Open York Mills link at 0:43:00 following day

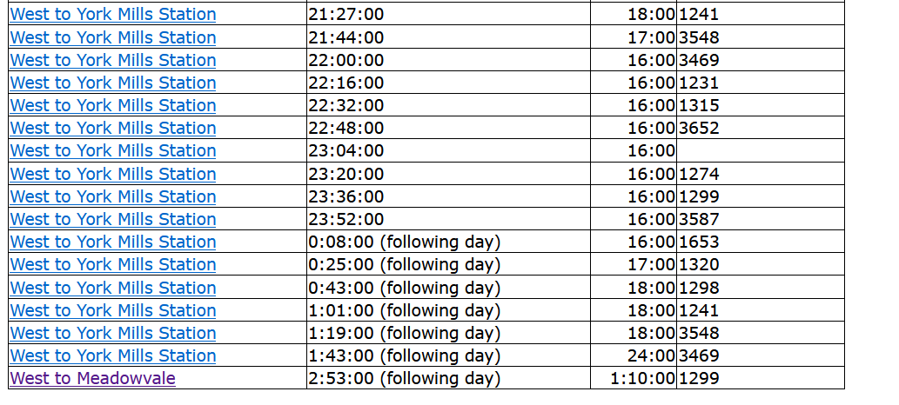click(x=112, y=288)
